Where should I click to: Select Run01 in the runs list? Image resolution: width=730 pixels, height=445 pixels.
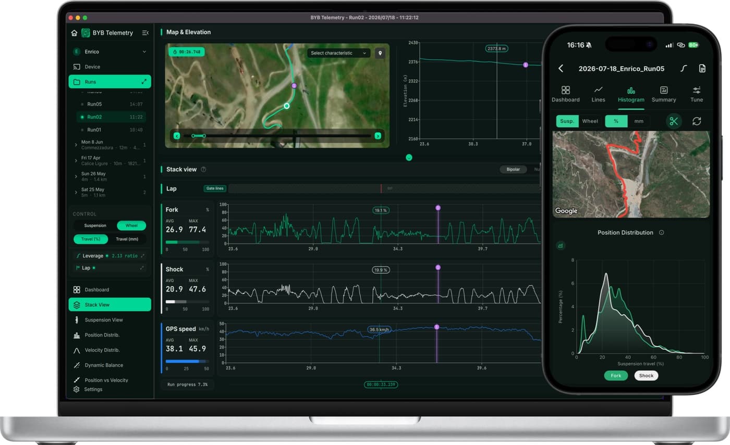click(x=111, y=130)
